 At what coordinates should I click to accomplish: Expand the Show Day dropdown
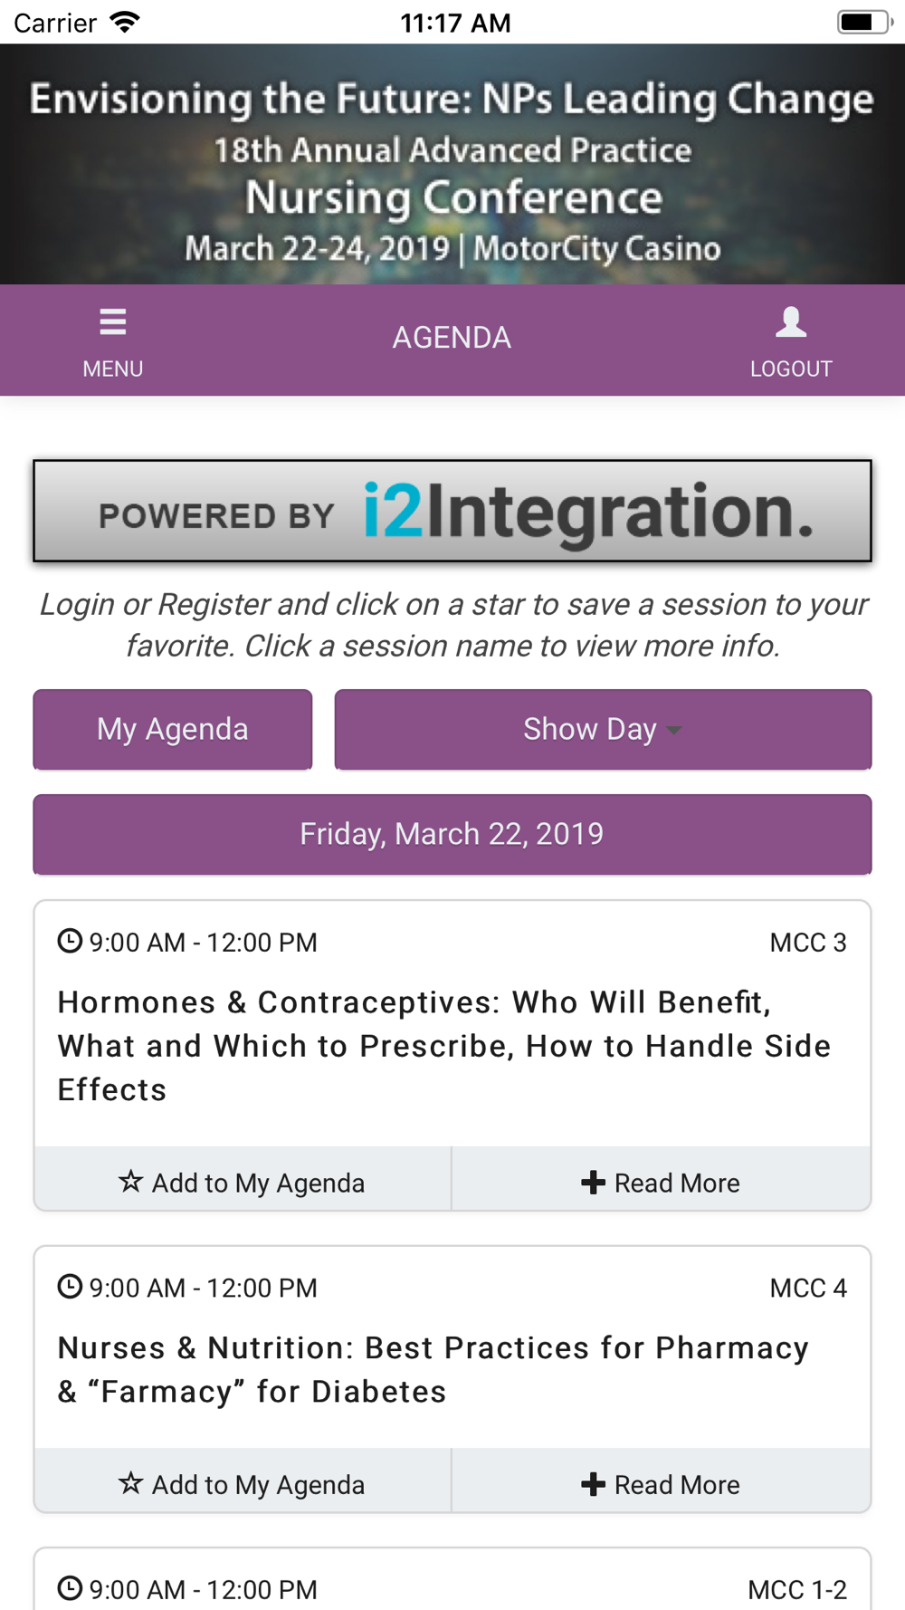click(603, 729)
